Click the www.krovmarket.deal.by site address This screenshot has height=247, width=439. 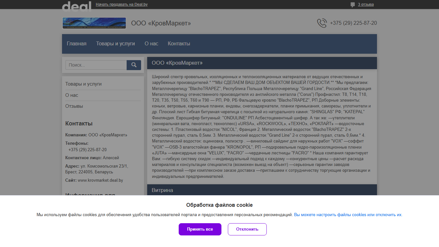click(x=100, y=180)
